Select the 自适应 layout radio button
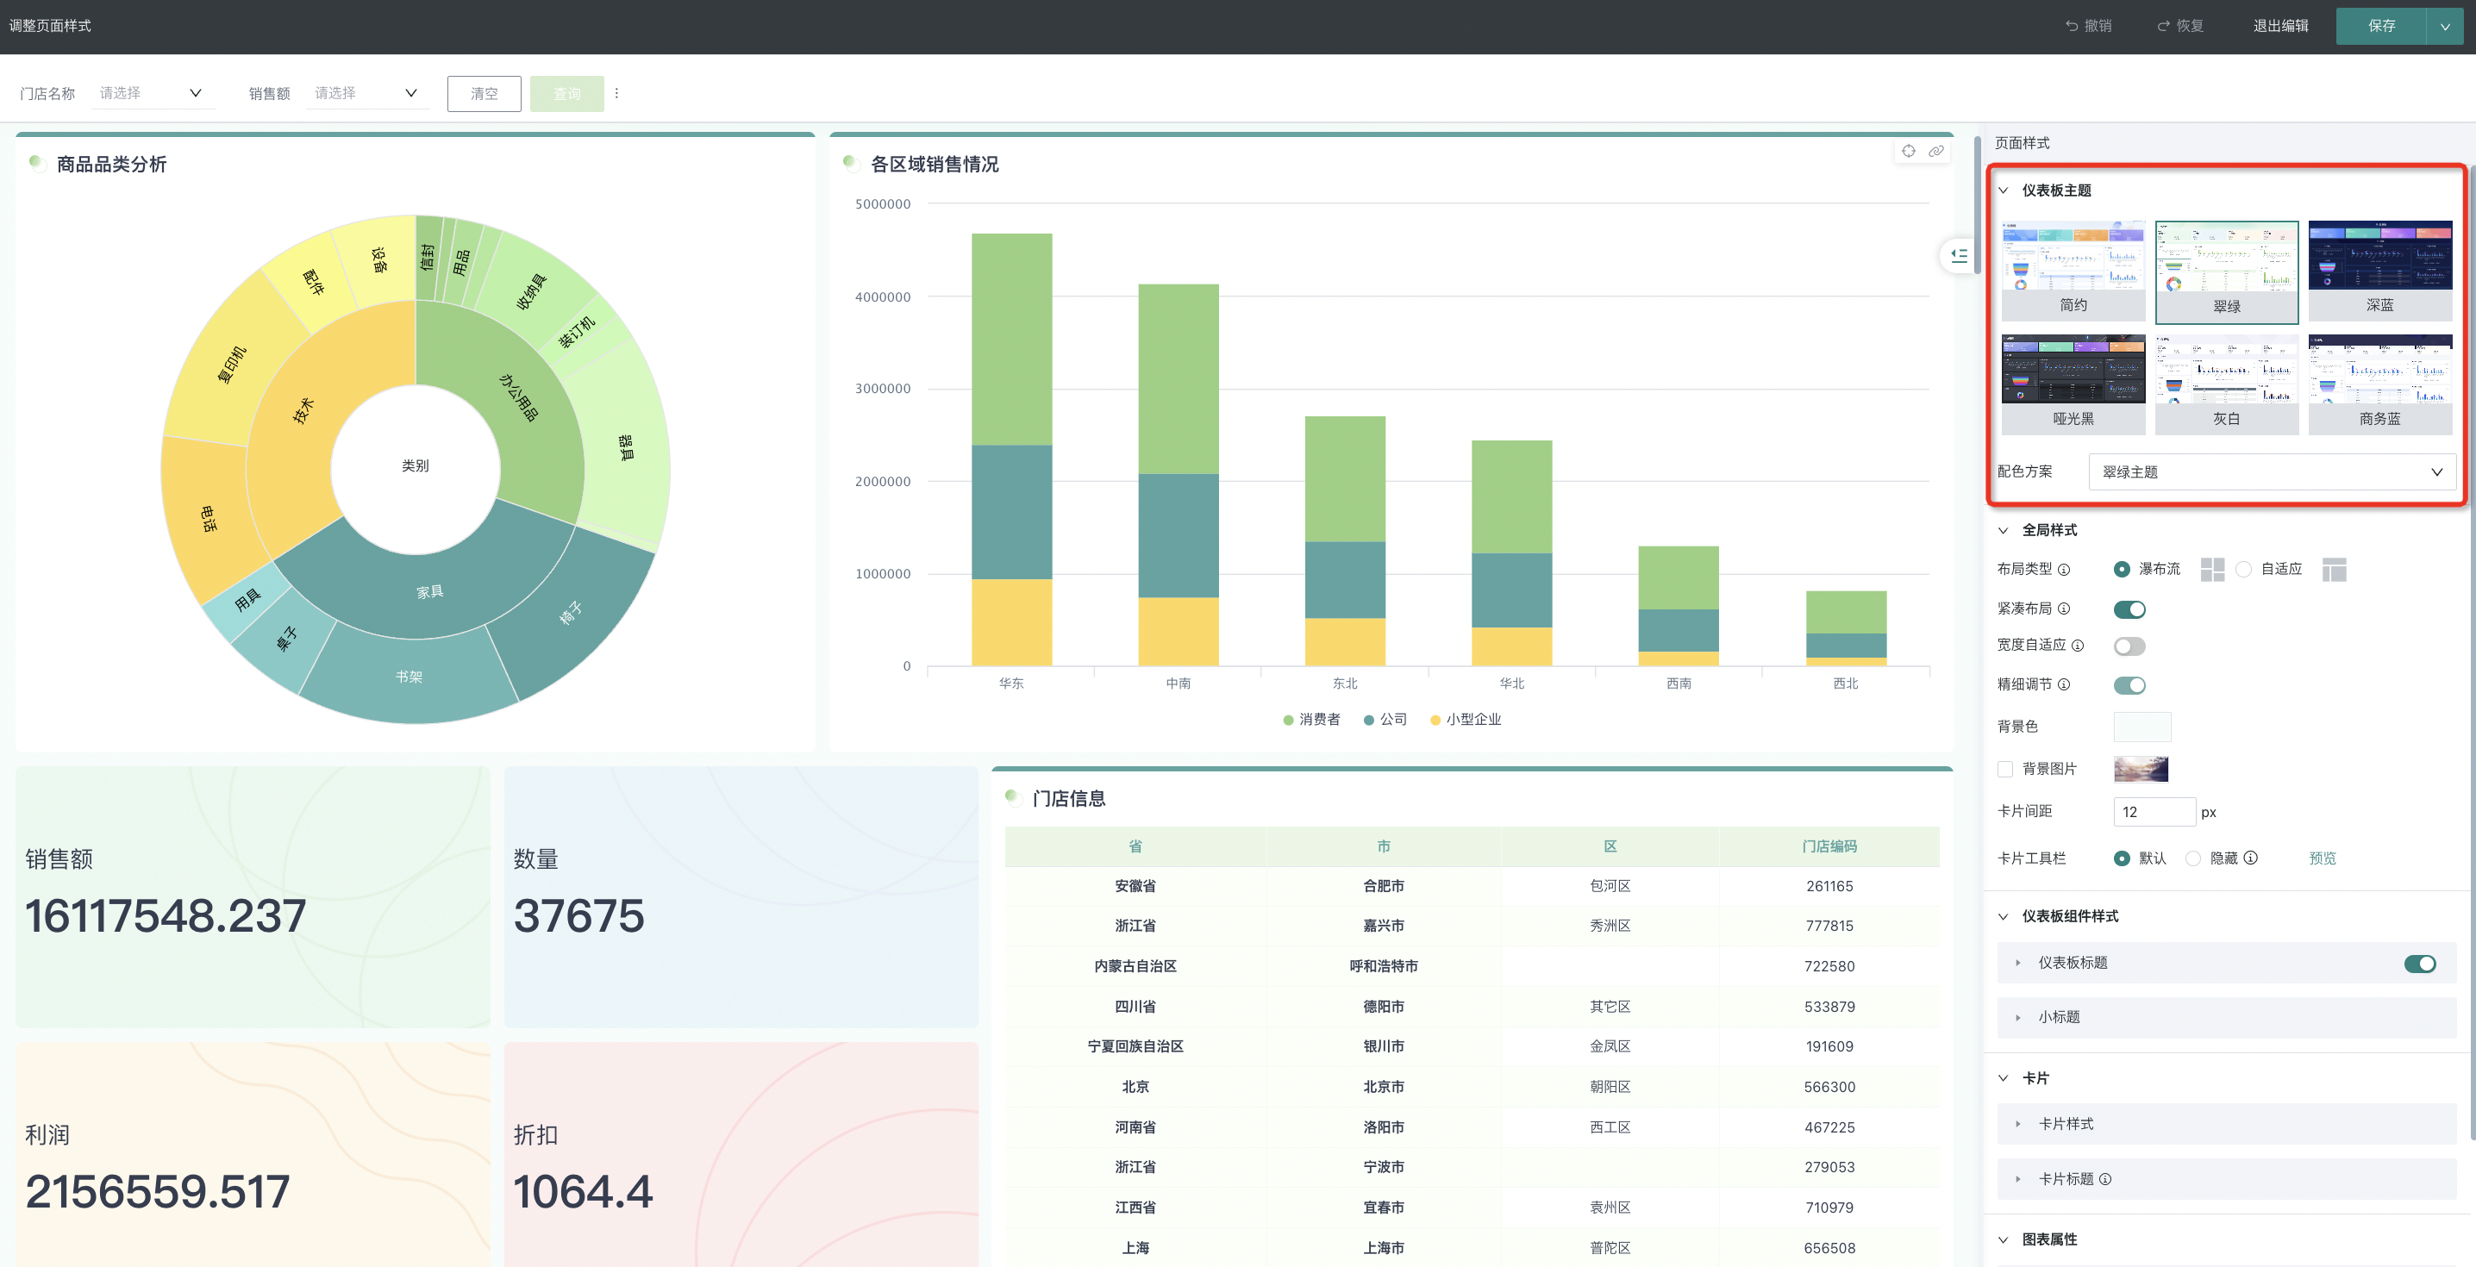The image size is (2476, 1267). coord(2243,569)
